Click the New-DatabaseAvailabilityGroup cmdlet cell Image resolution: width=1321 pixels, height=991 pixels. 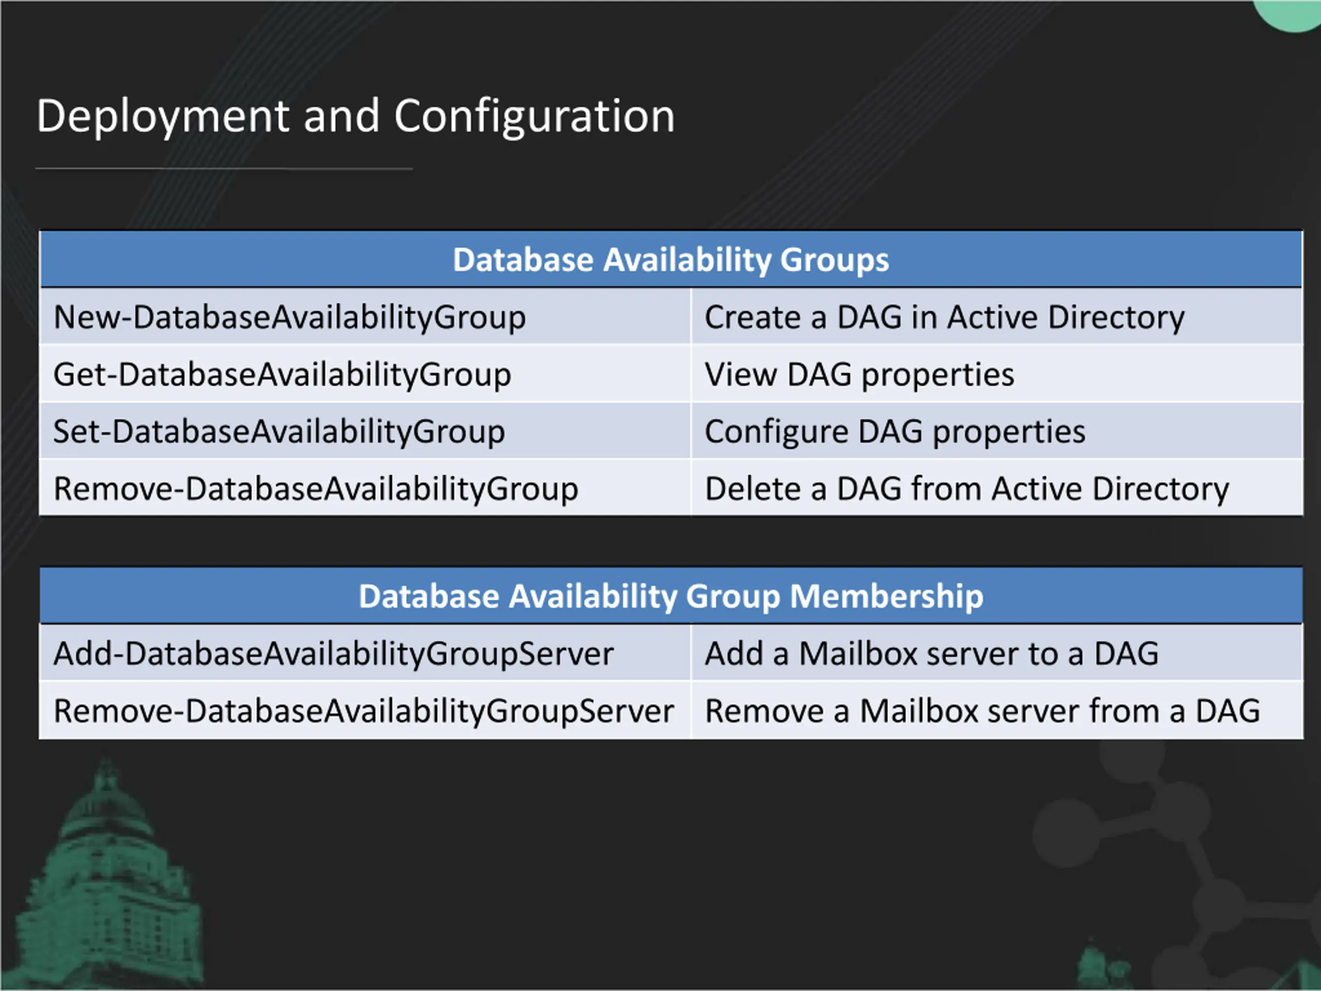click(365, 316)
